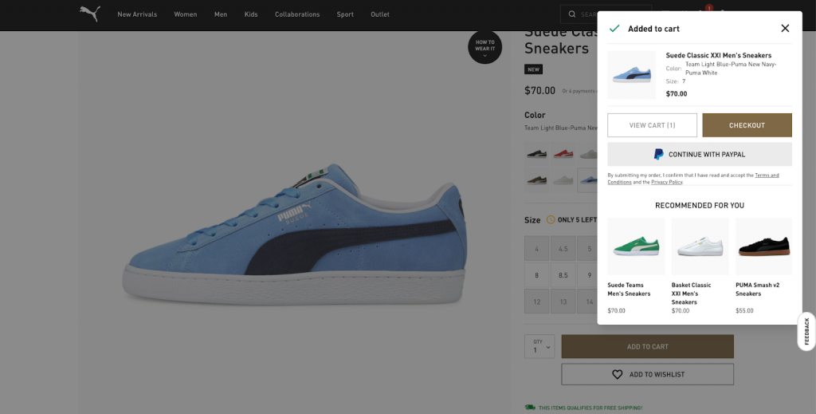
Task: Open the Feedback side tab
Action: 806,331
